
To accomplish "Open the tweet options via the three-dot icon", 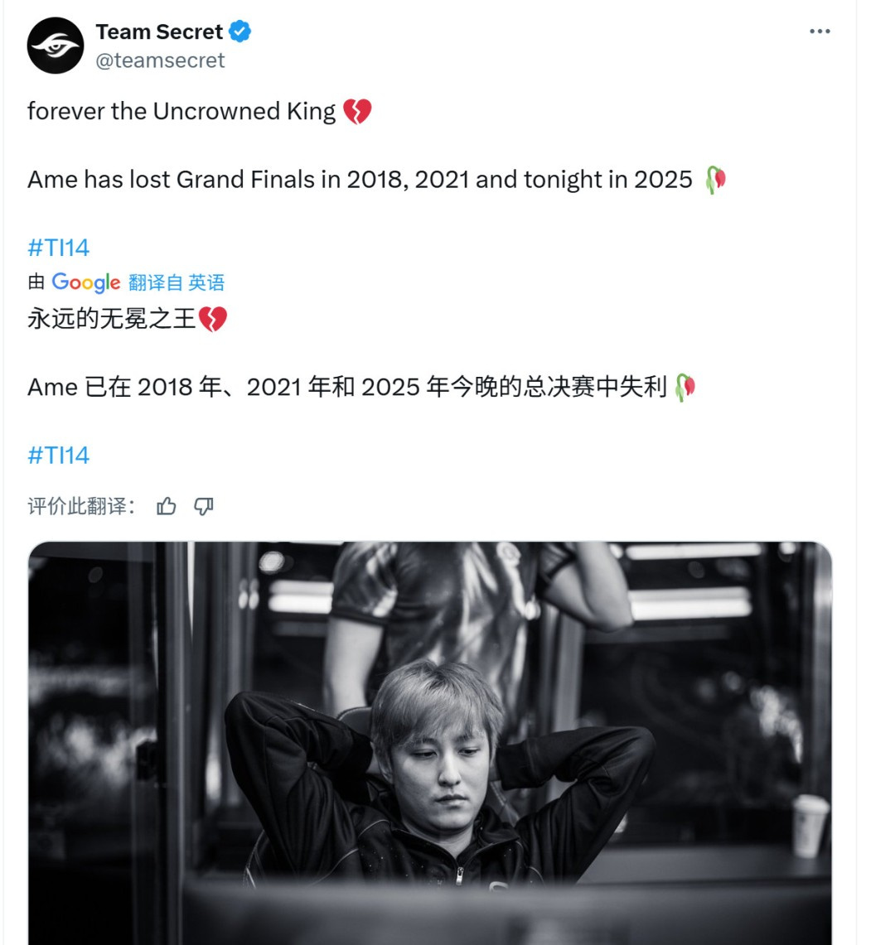I will tap(820, 31).
